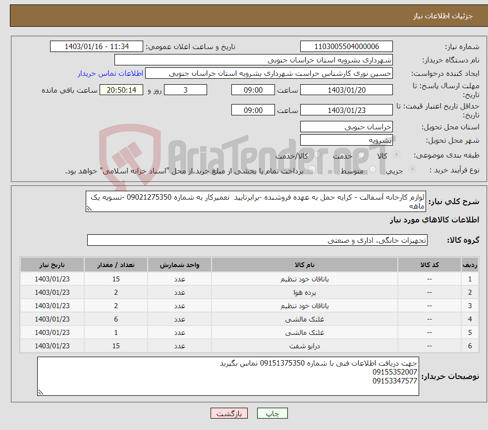This screenshot has width=488, height=430.
Task: Click the remaining days field showing 3
Action: (185, 90)
